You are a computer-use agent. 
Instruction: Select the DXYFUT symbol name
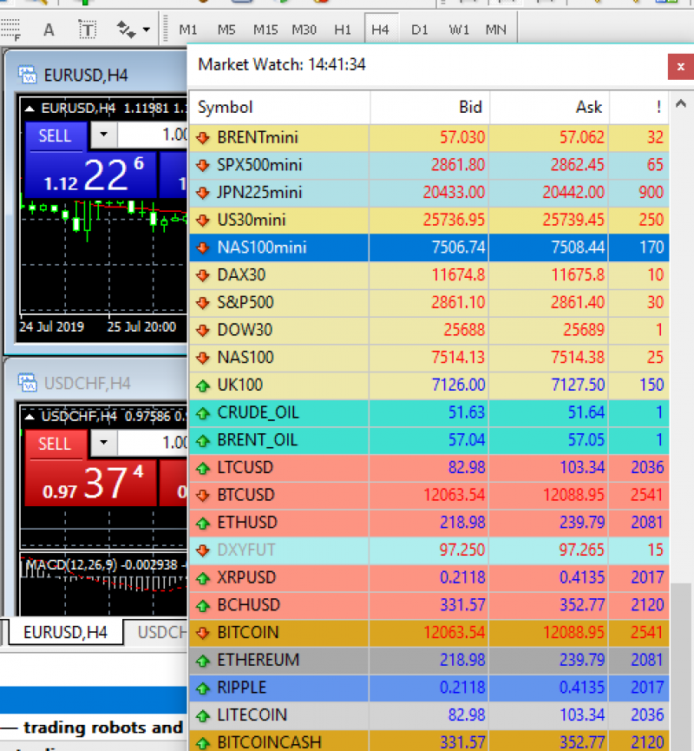(246, 550)
